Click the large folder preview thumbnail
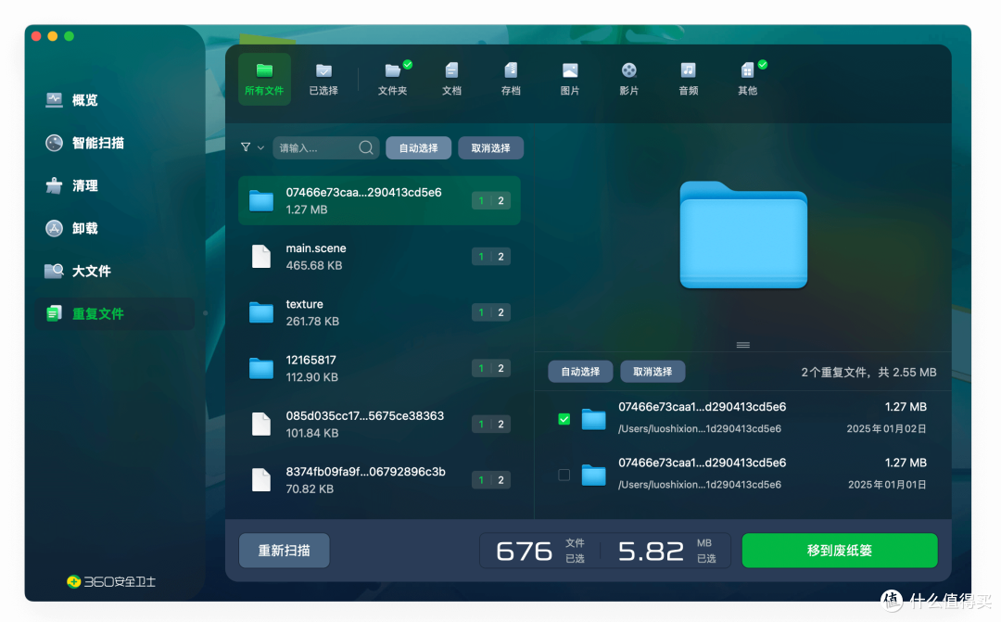The width and height of the screenshot is (1001, 622). click(x=743, y=235)
